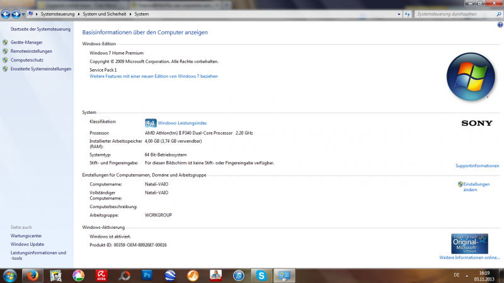Open Erweiterte Systemeinstellungen
Image resolution: width=504 pixels, height=283 pixels.
tap(41, 69)
